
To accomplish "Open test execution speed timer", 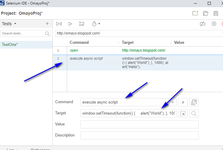I will pyautogui.click(x=94, y=24).
